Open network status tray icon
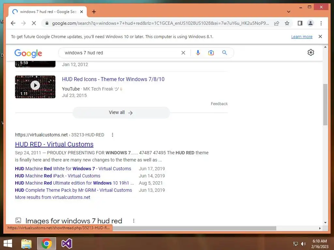The height and width of the screenshot is (250, 334). pos(296,243)
